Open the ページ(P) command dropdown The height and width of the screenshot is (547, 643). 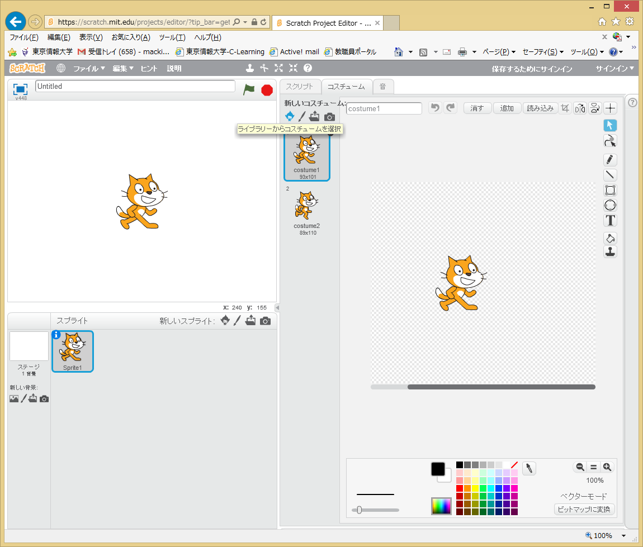pyautogui.click(x=499, y=52)
